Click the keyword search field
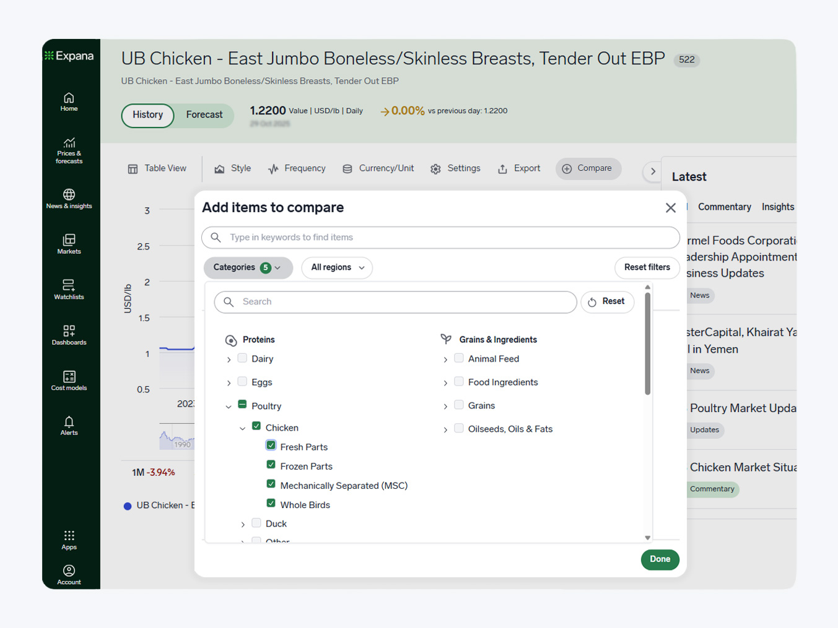This screenshot has height=628, width=838. [x=440, y=238]
